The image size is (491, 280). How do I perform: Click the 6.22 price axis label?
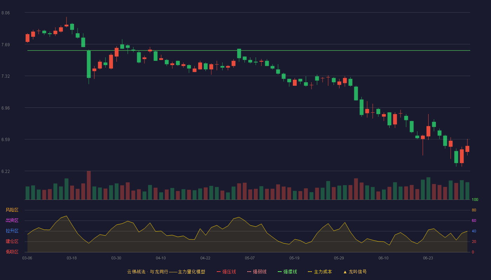point(6,171)
